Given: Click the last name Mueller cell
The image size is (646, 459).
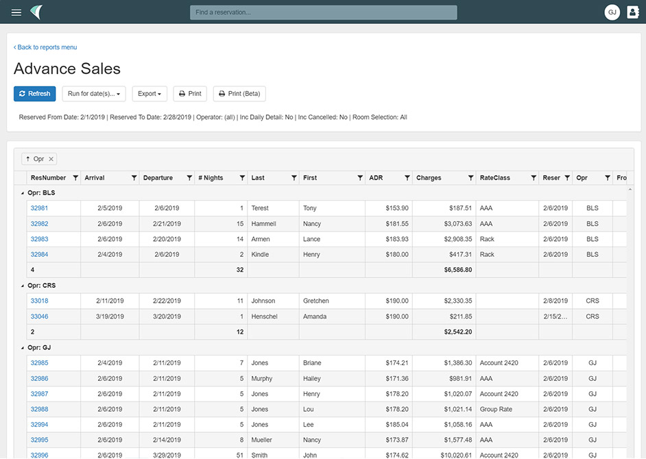Looking at the screenshot, I should tap(273, 440).
